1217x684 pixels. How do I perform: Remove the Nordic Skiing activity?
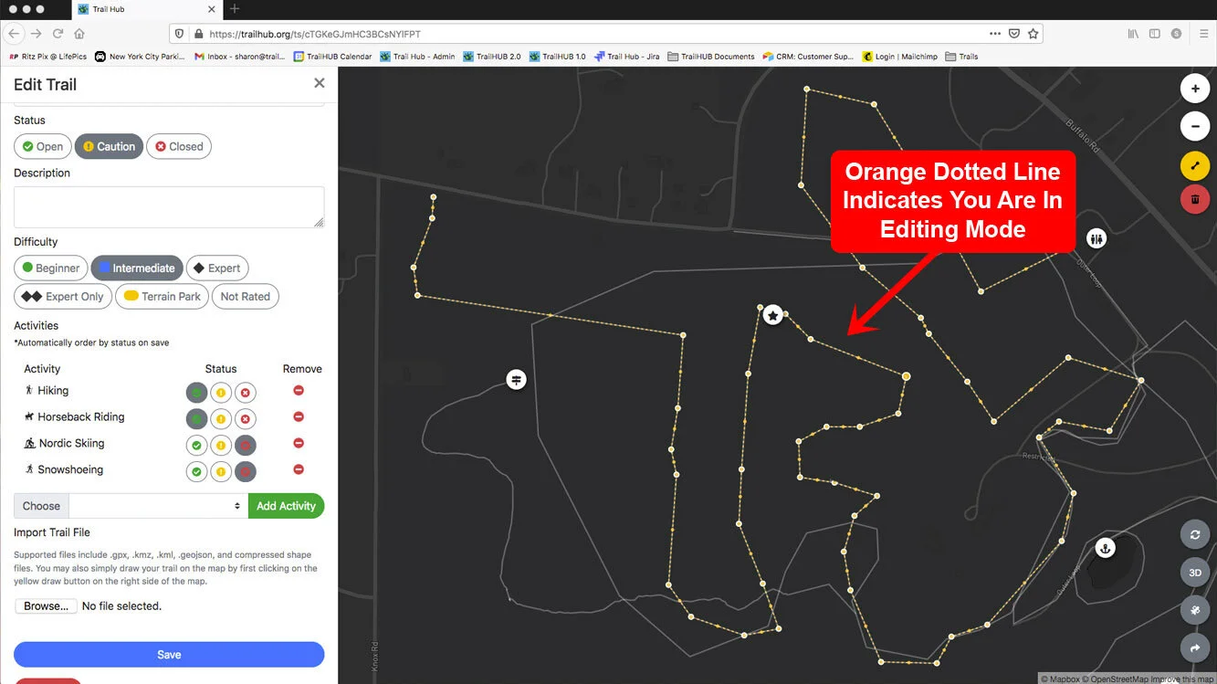pyautogui.click(x=299, y=444)
